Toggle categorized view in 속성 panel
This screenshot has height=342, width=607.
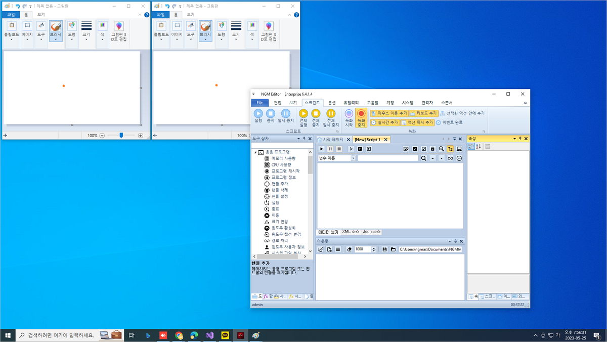coord(471,146)
